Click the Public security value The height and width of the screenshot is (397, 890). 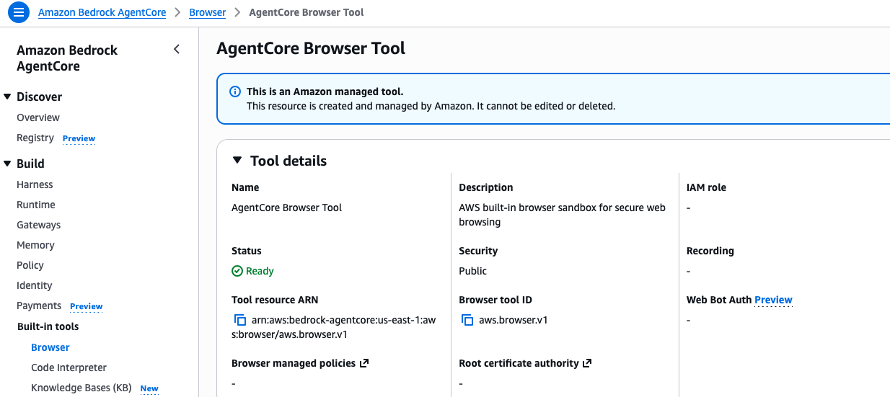click(472, 271)
